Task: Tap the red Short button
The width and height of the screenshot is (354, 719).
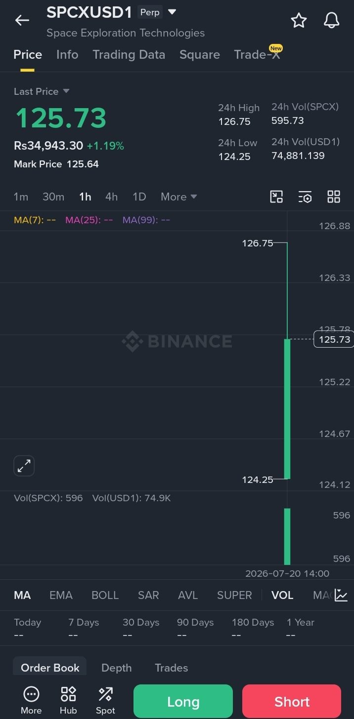Action: coord(292,702)
